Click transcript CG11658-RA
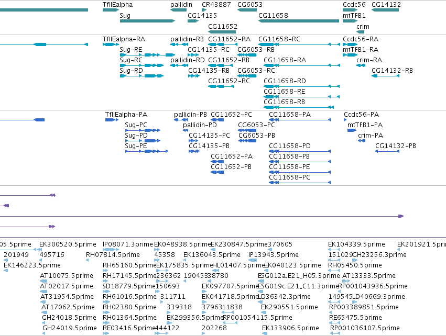446x336 pixels. coord(285,60)
